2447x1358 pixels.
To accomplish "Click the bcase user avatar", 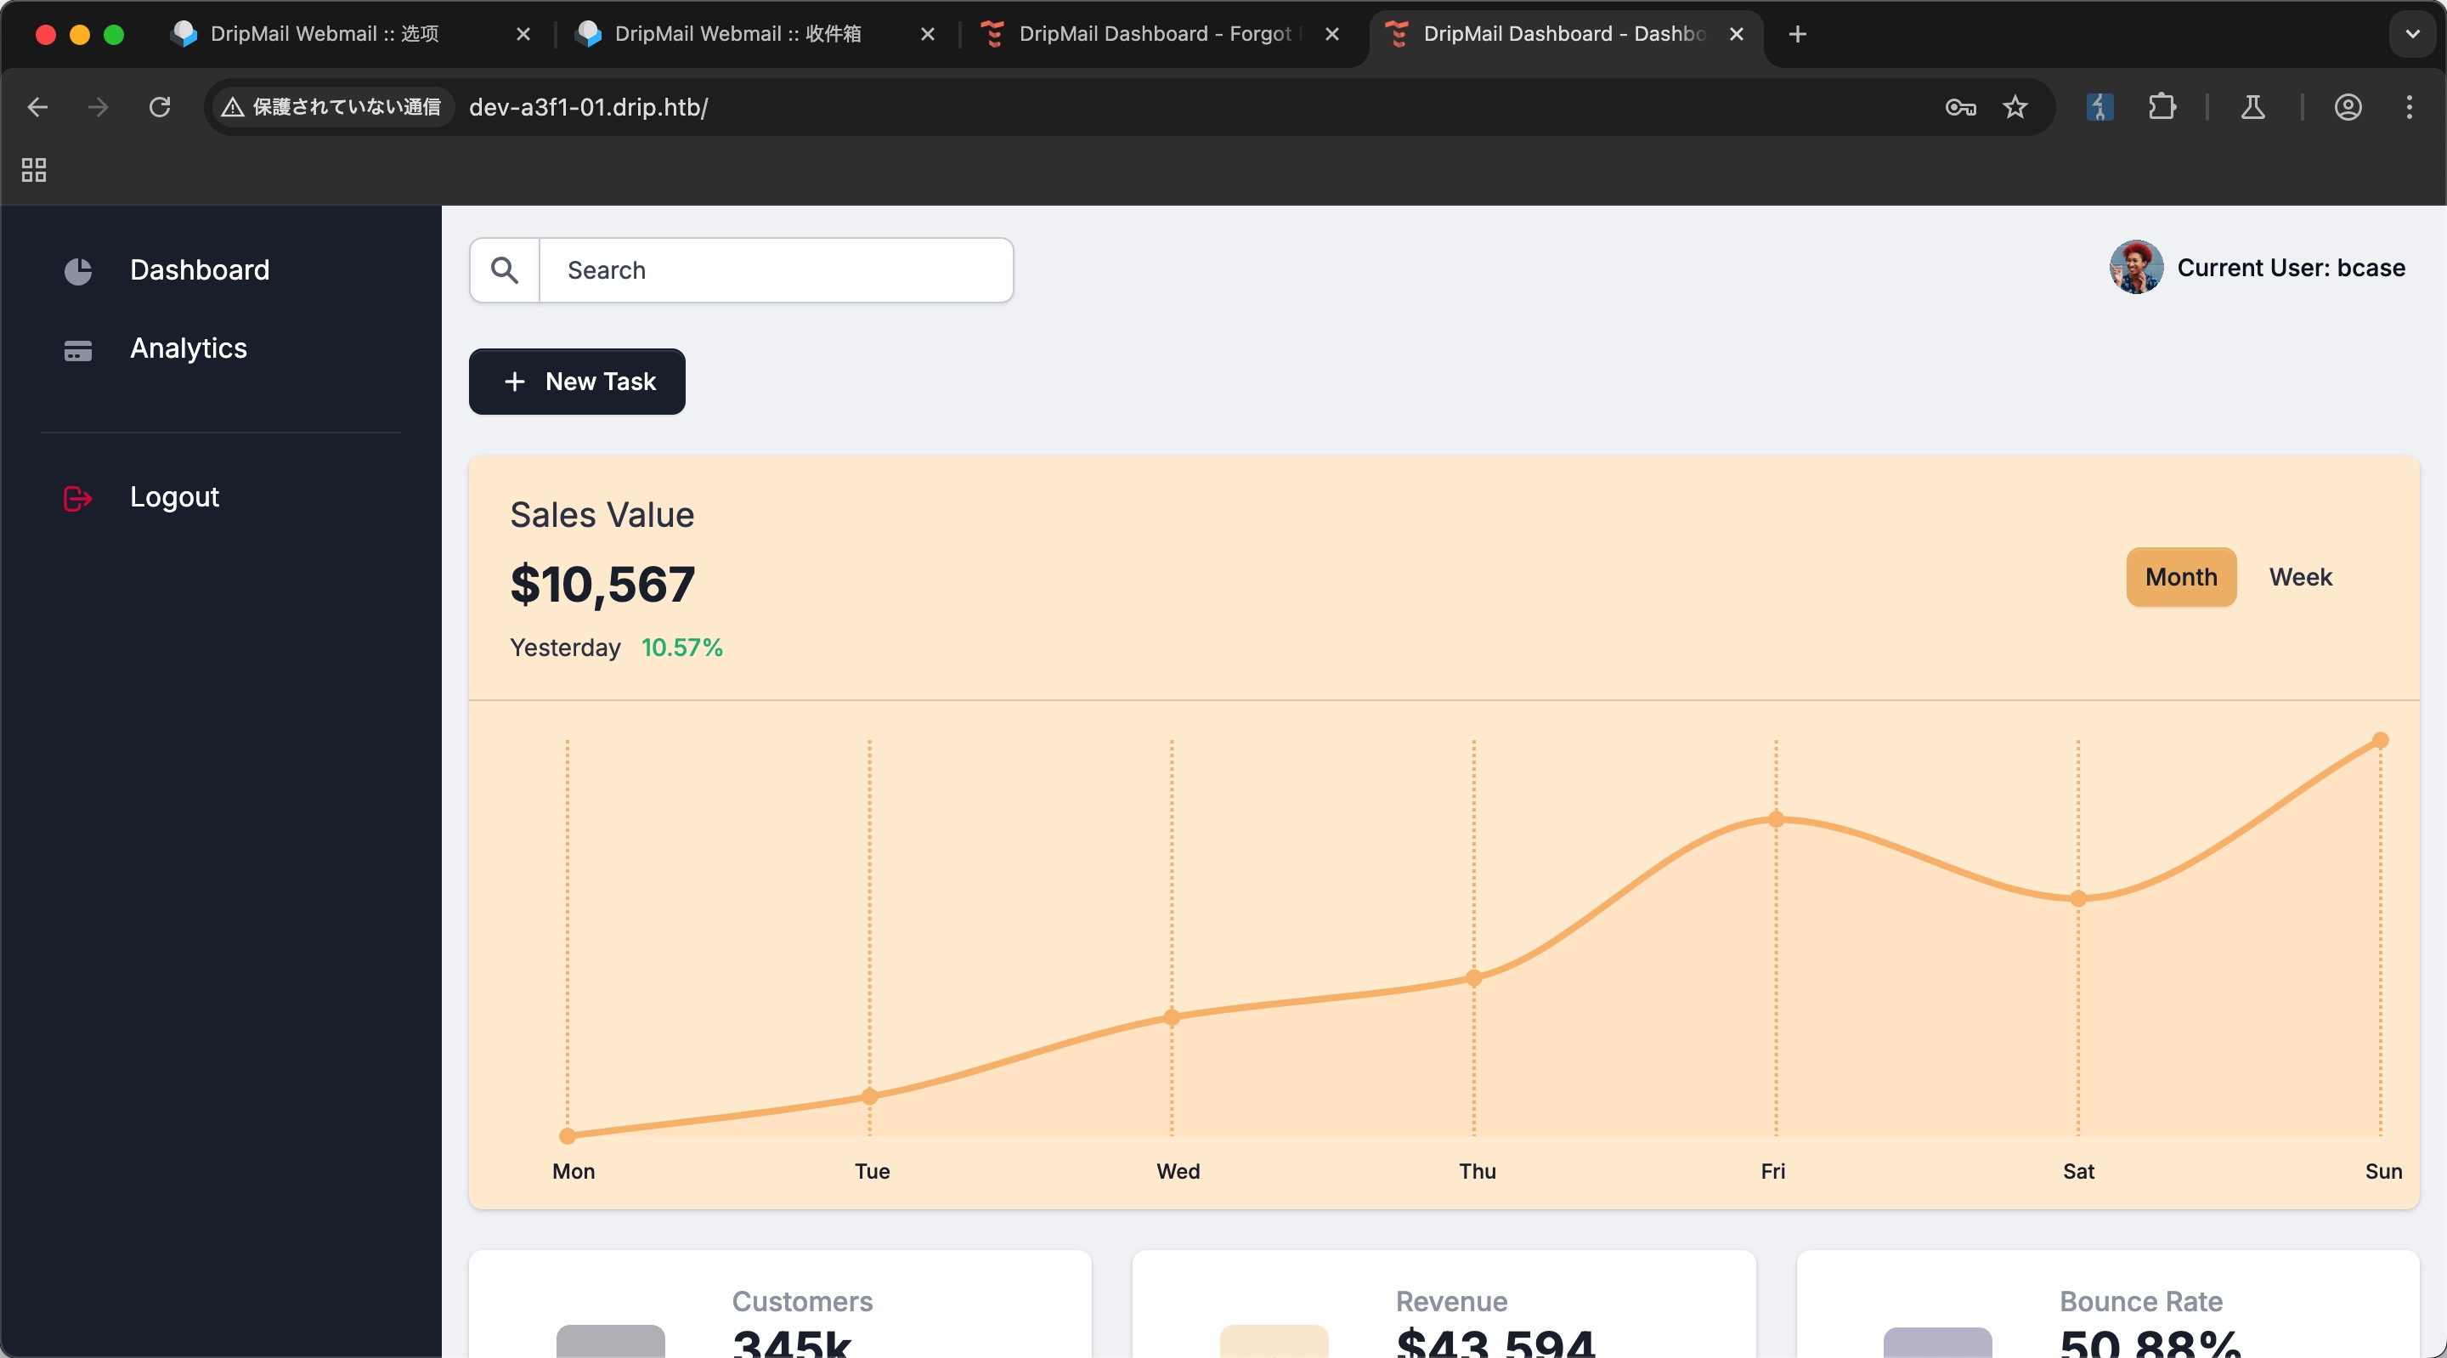I will (2135, 268).
